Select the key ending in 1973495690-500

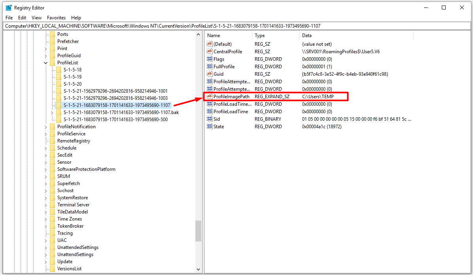115,120
